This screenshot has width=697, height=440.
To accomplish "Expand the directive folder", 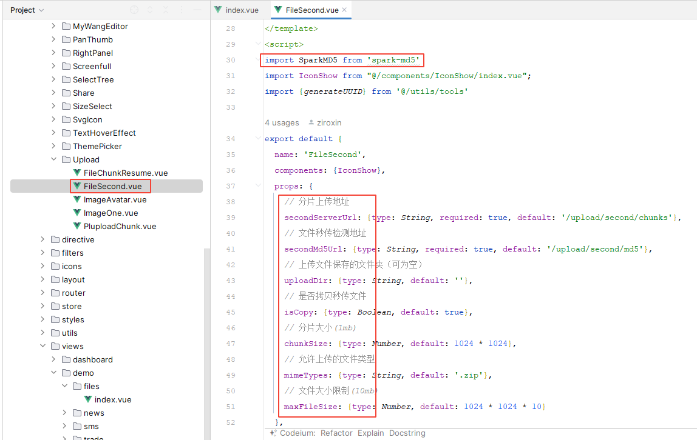I will pos(42,239).
